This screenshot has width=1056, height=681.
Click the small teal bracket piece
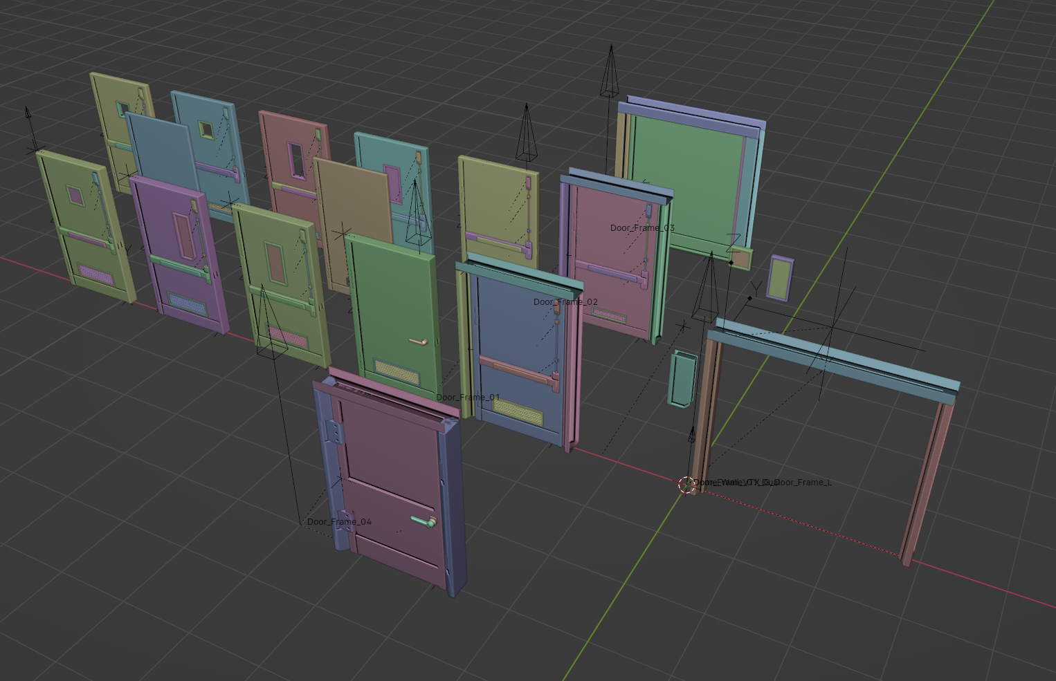click(682, 377)
